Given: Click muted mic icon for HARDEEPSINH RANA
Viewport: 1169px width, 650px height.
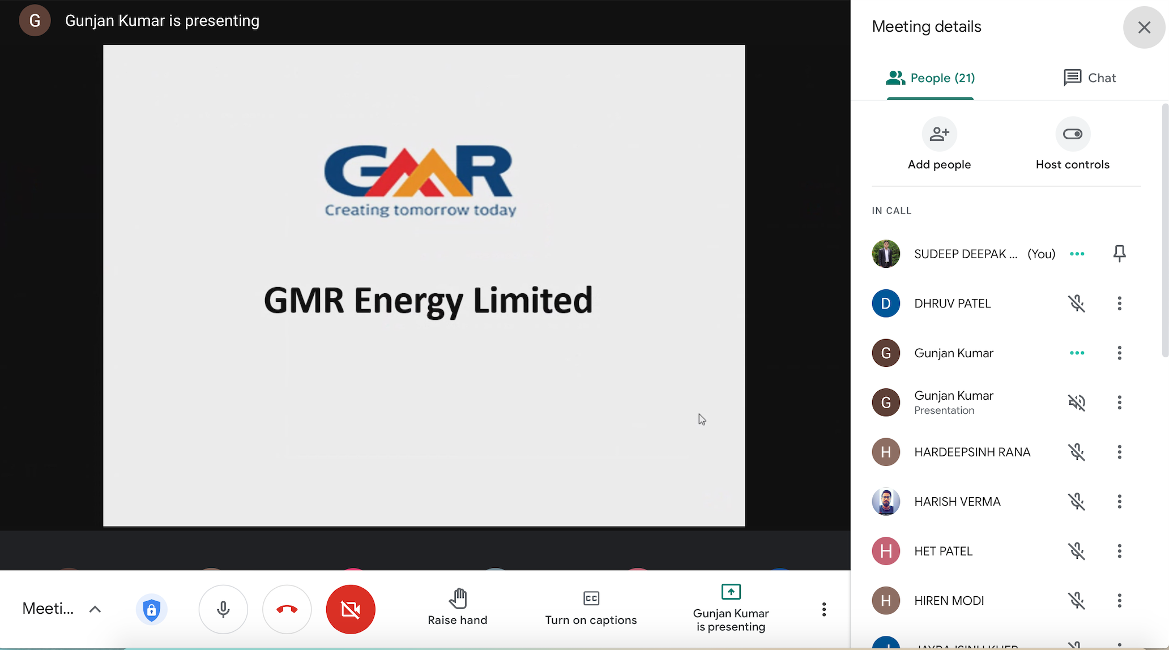Looking at the screenshot, I should tap(1077, 452).
